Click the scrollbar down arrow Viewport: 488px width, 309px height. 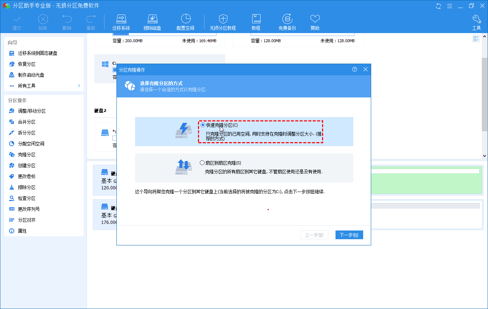pyautogui.click(x=484, y=155)
